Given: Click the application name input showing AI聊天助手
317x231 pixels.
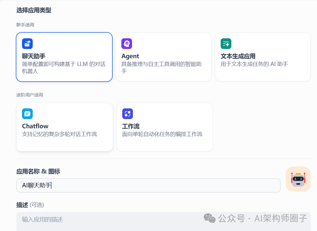Looking at the screenshot, I should coord(148,185).
